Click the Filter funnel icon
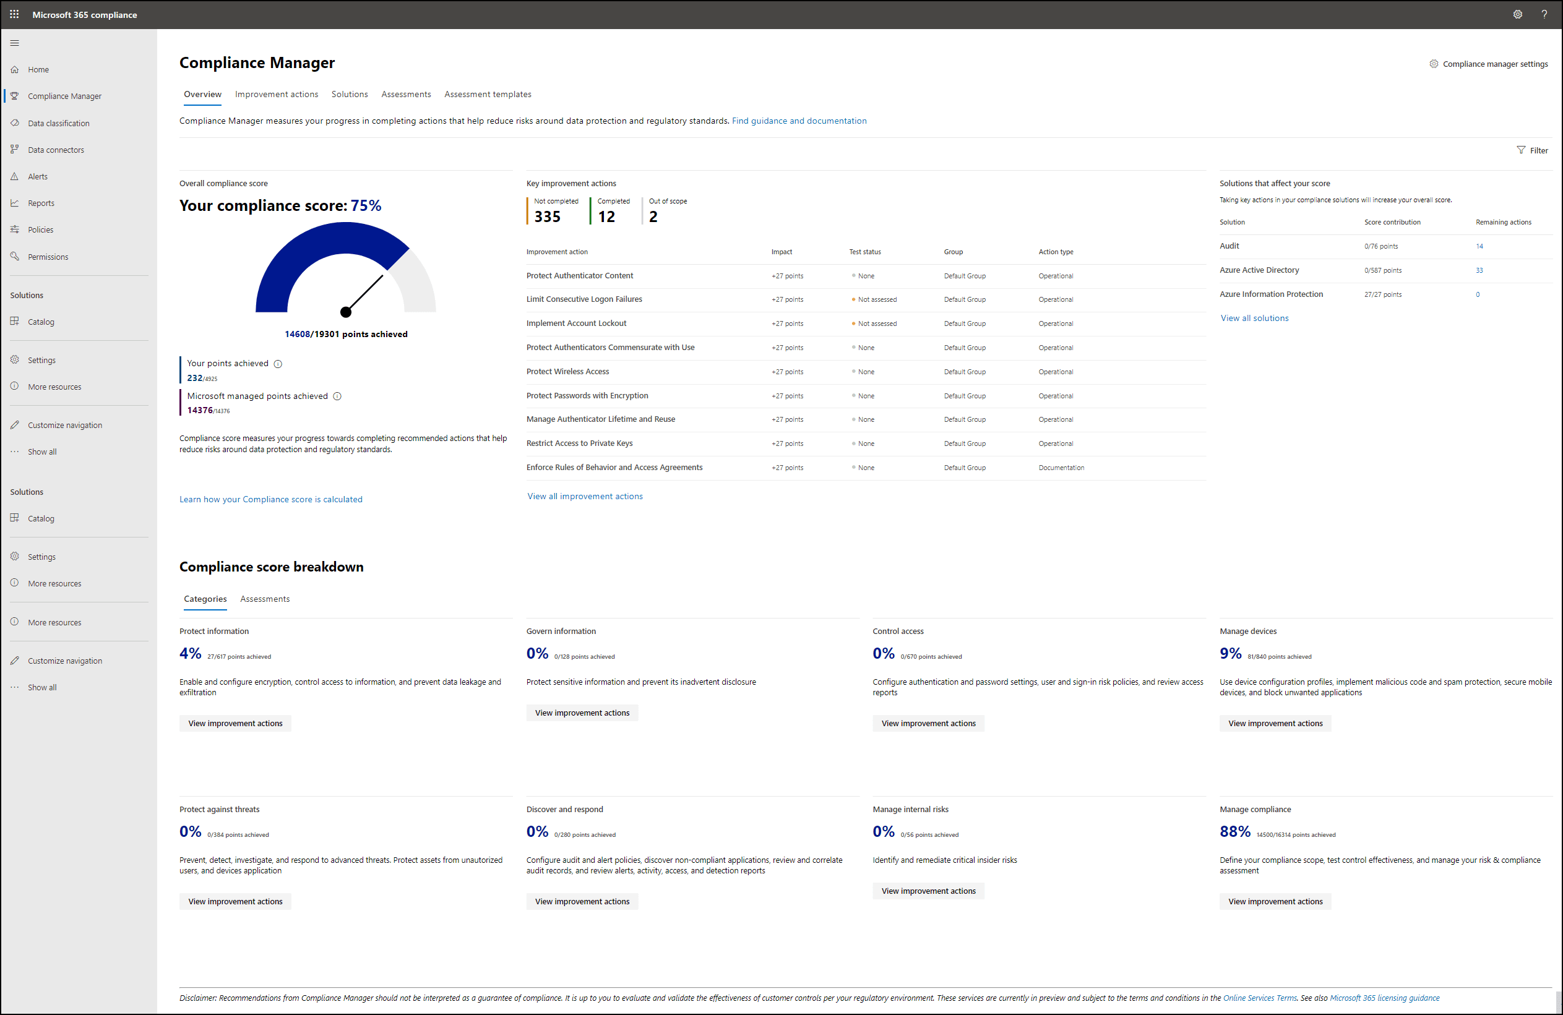1563x1015 pixels. coord(1521,150)
